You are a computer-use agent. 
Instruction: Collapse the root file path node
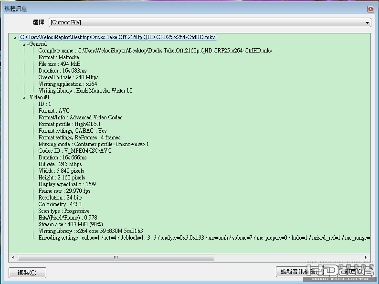[x=15, y=38]
